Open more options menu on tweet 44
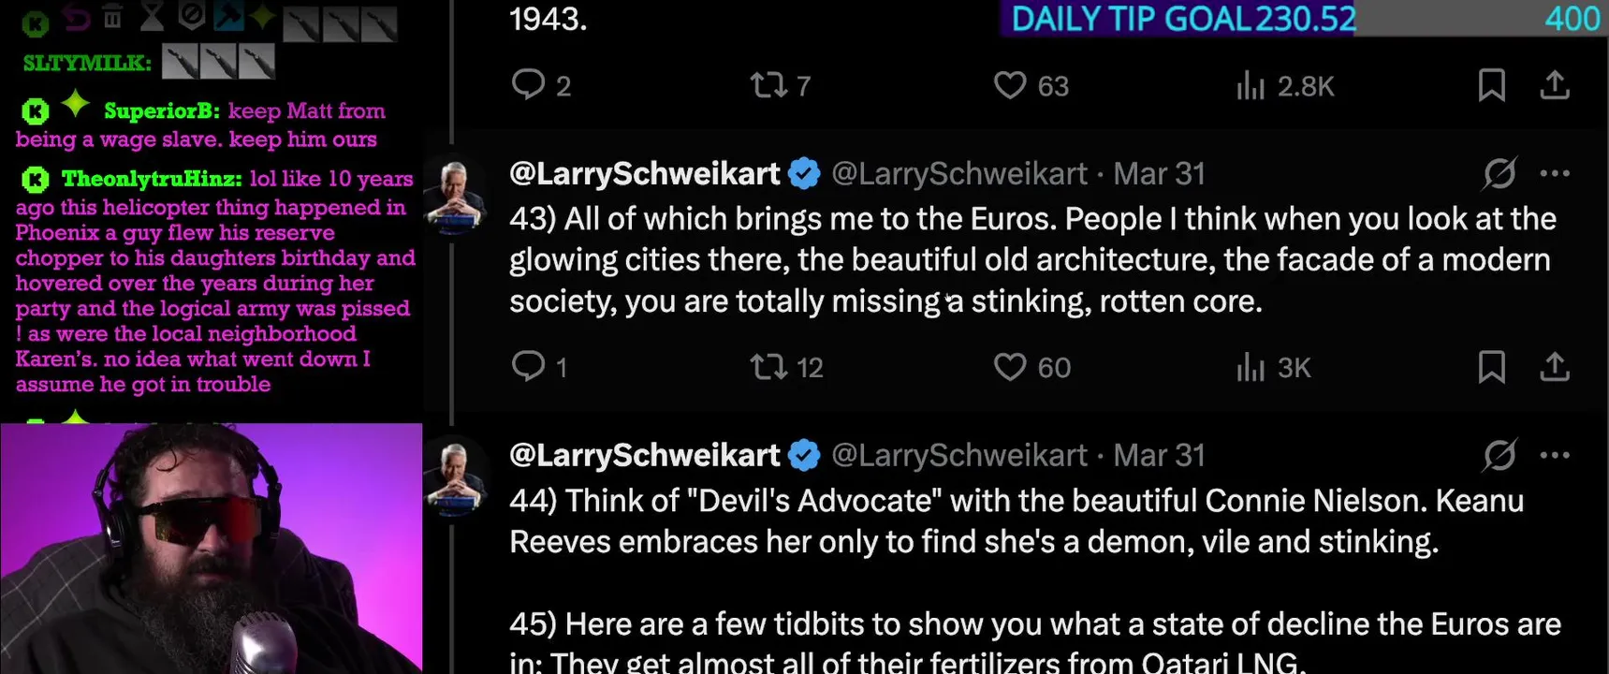 [x=1555, y=455]
